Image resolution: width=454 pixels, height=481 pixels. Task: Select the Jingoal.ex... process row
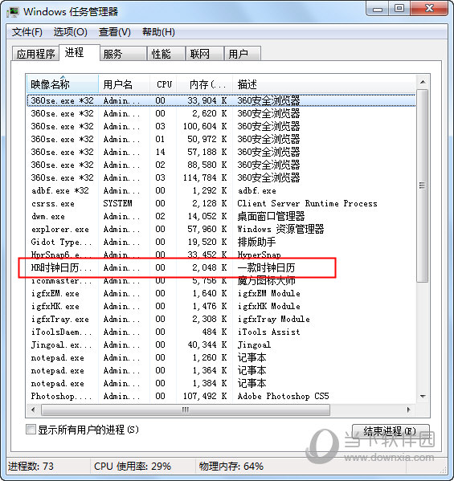click(x=221, y=345)
